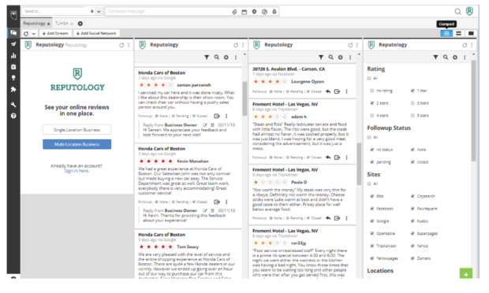
Task: Close the Reputology tab
Action: [x=48, y=24]
